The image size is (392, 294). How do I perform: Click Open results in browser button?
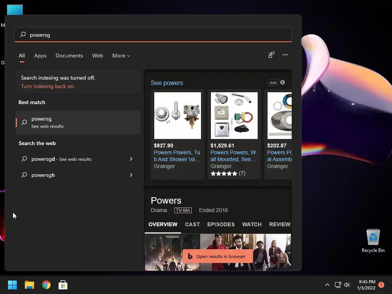[218, 256]
